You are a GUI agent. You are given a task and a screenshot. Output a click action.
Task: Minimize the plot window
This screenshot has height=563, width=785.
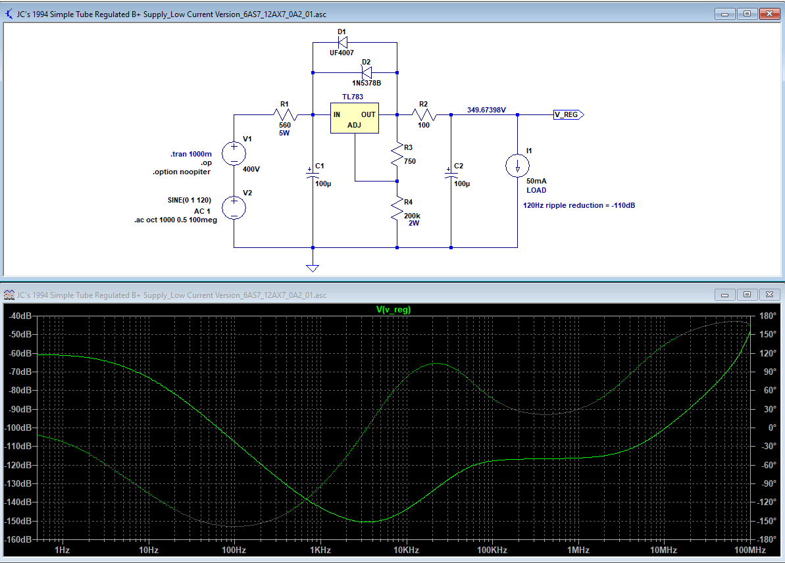coord(724,295)
